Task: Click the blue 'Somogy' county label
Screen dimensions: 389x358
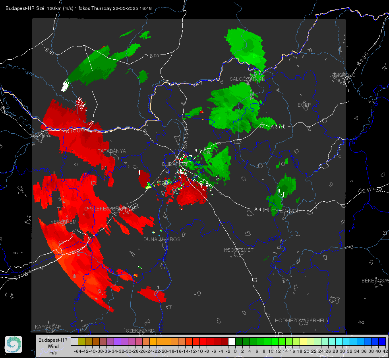Action: point(80,294)
